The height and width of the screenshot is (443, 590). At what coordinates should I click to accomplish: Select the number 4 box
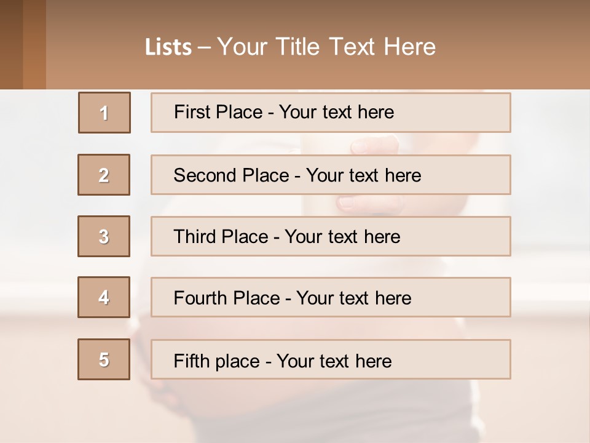tap(104, 297)
